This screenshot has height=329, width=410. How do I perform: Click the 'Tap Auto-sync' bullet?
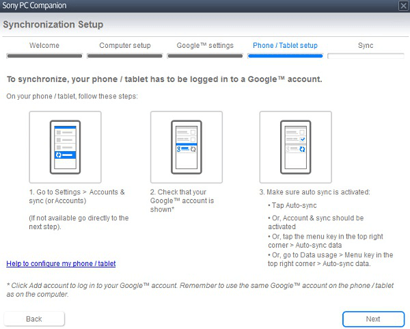292,205
